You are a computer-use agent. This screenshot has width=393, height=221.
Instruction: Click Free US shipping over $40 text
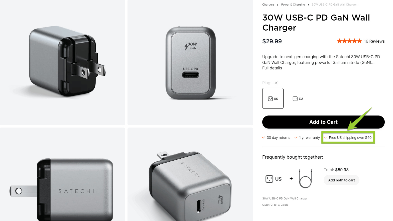click(350, 138)
